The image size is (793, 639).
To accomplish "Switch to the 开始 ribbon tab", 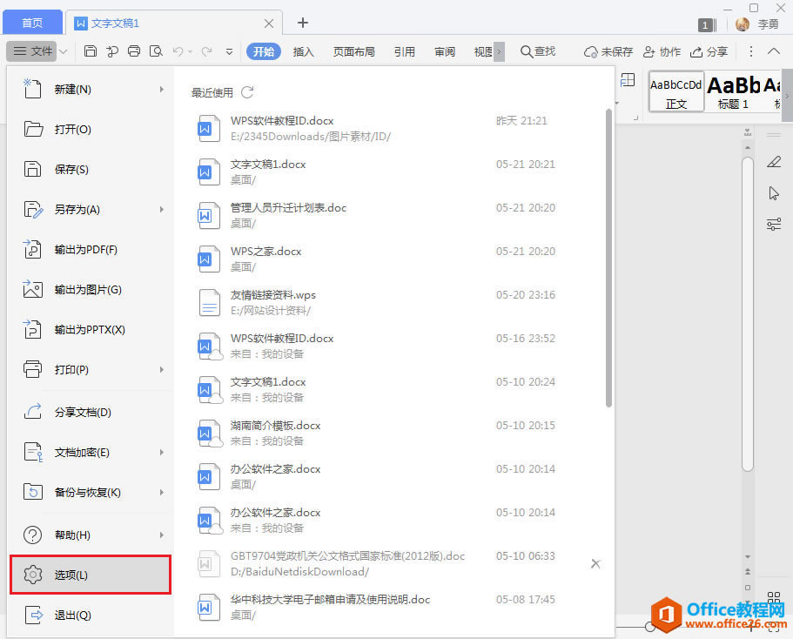I will click(x=264, y=51).
